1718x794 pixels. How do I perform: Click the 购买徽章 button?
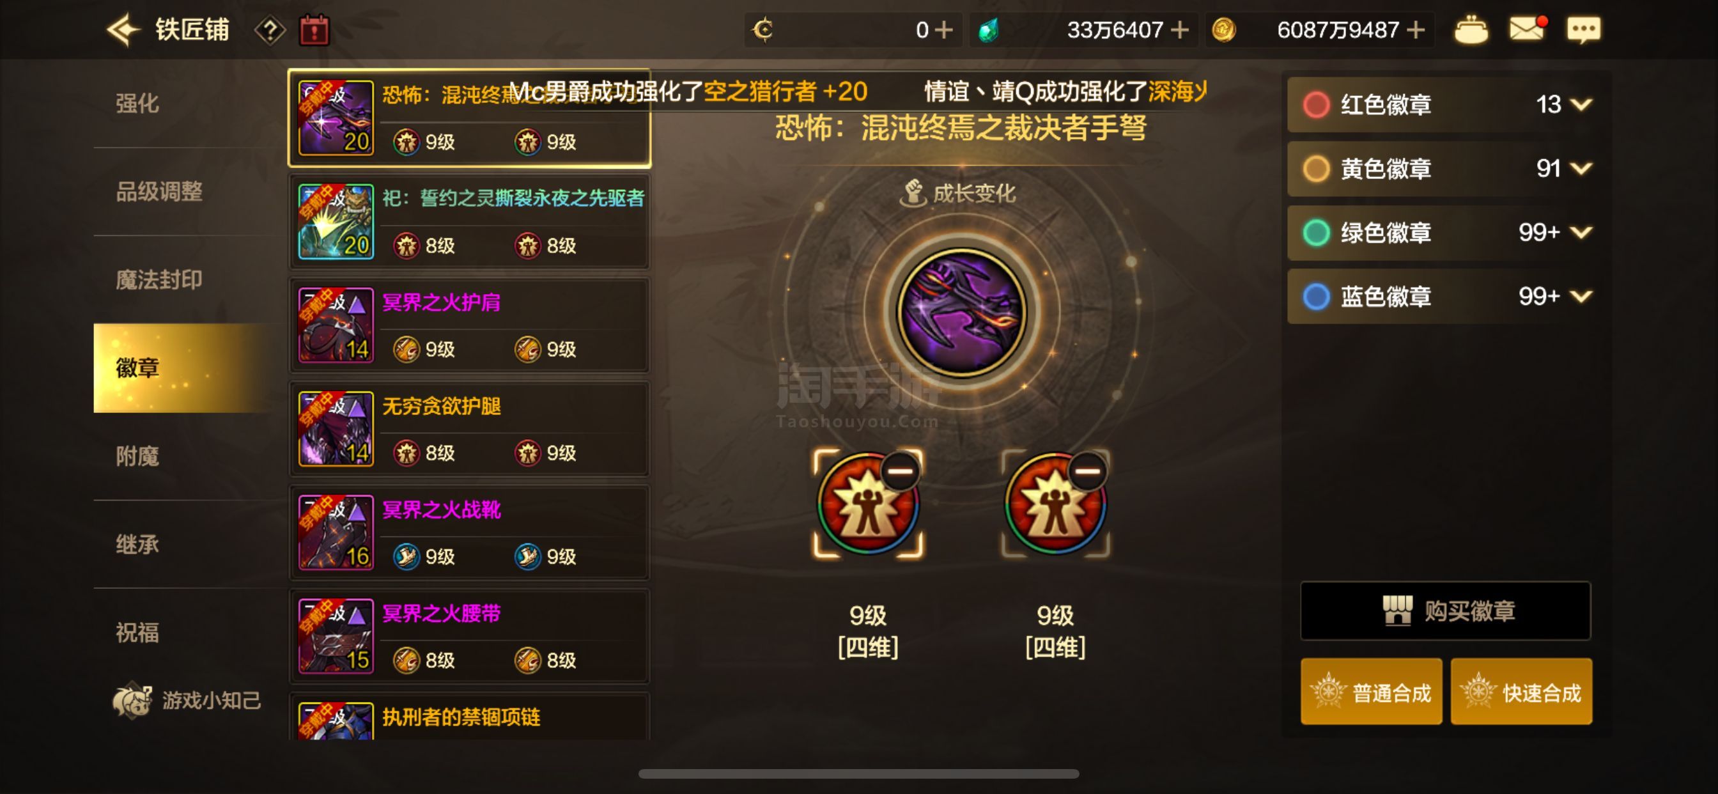tap(1445, 611)
